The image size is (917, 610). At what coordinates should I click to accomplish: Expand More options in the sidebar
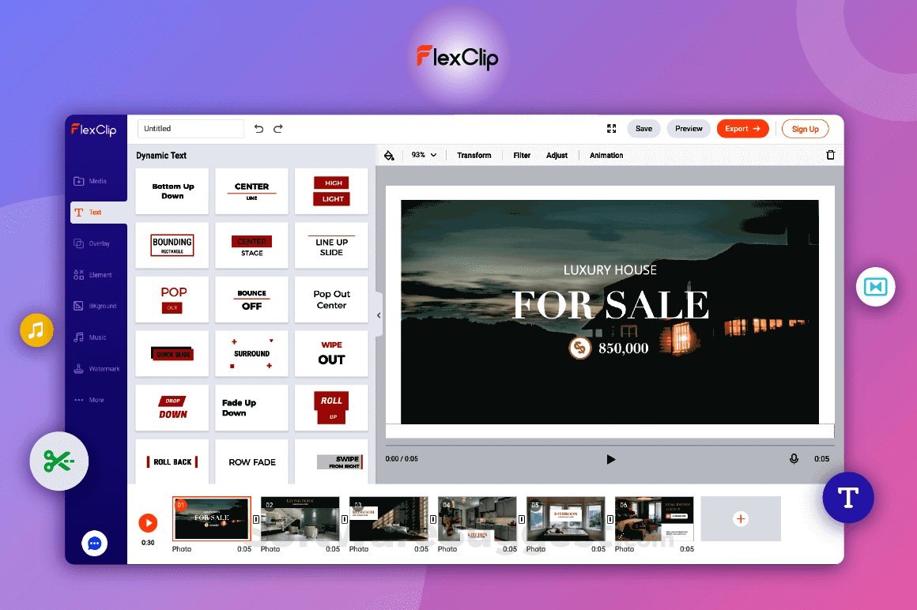click(x=95, y=400)
